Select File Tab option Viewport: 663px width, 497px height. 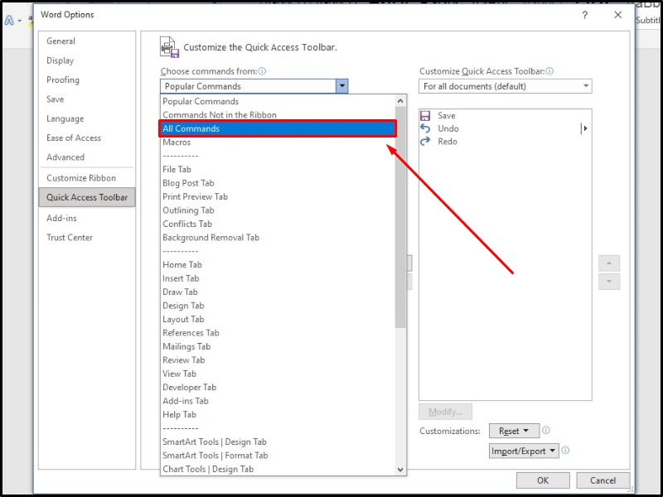[278, 170]
